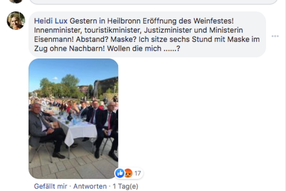Click the partially visible avatar at top

tap(16, 1)
